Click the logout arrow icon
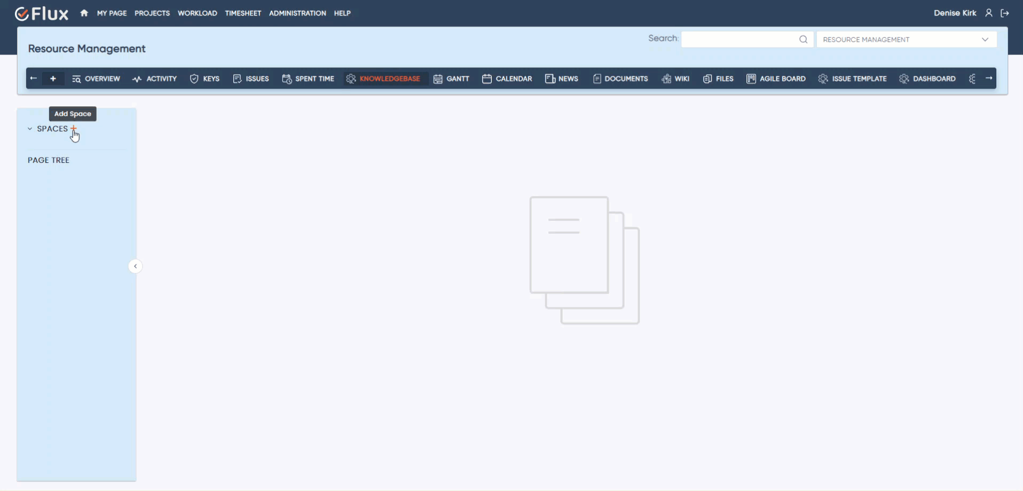Image resolution: width=1023 pixels, height=491 pixels. coord(1006,13)
